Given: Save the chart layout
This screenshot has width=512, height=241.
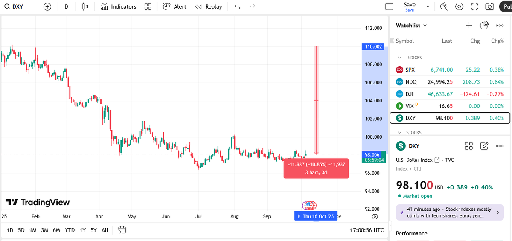Looking at the screenshot, I should pos(410,6).
